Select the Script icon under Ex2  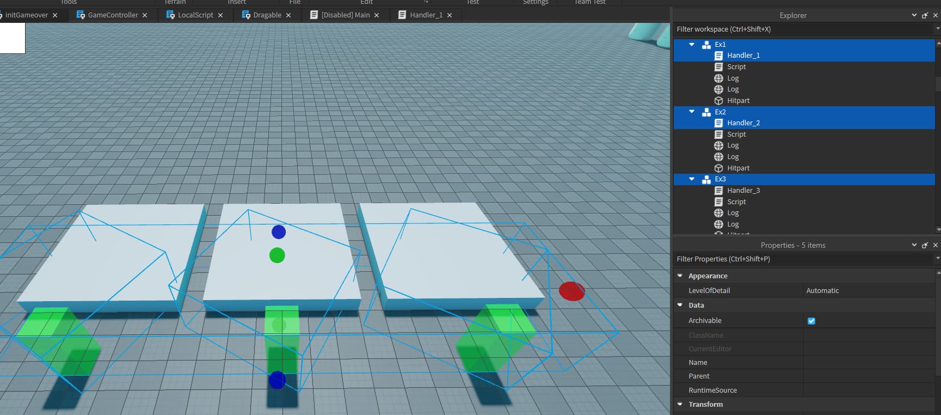click(x=718, y=135)
